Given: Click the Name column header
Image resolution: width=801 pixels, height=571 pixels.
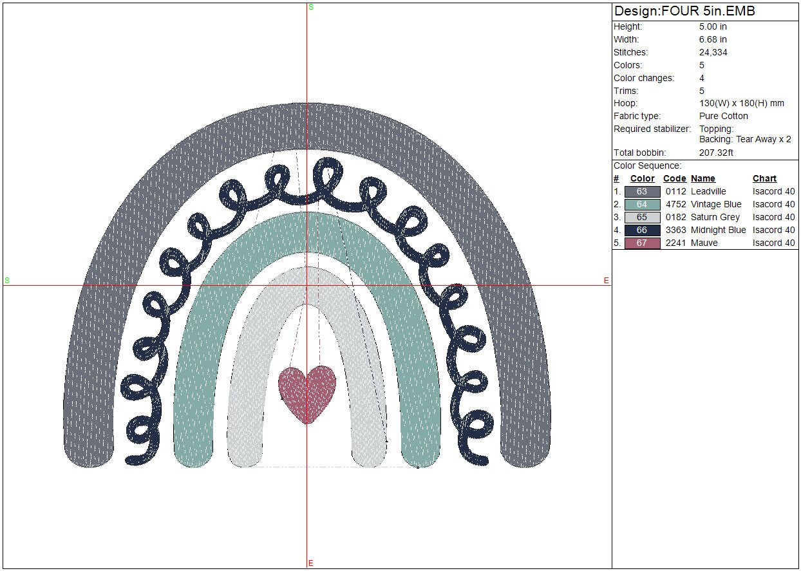Looking at the screenshot, I should [x=702, y=178].
